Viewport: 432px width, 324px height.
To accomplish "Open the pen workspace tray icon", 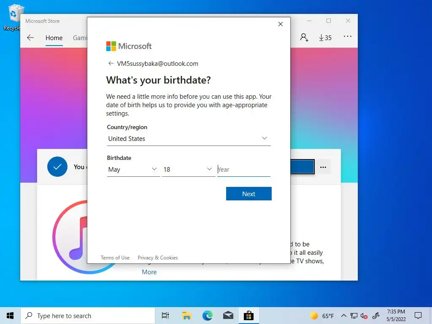I will (376, 316).
